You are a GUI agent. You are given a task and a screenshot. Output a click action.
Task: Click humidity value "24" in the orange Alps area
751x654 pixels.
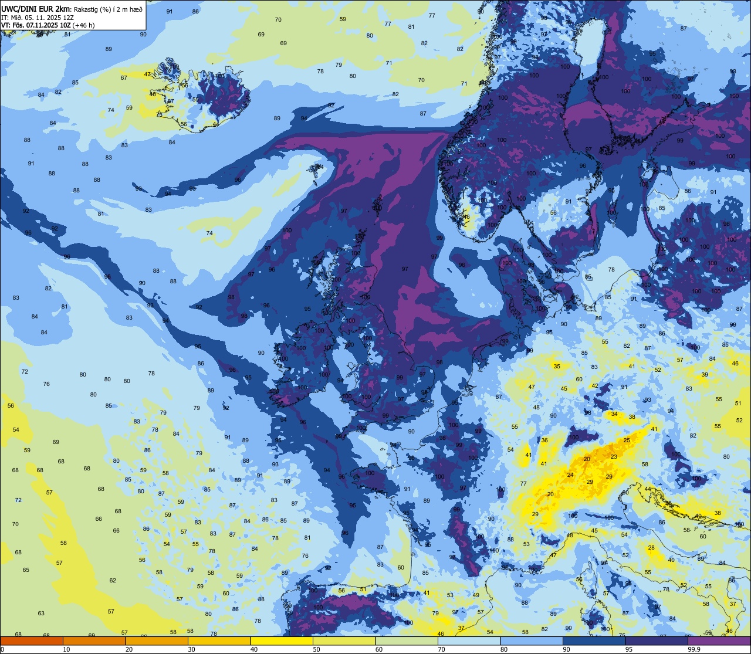click(570, 475)
